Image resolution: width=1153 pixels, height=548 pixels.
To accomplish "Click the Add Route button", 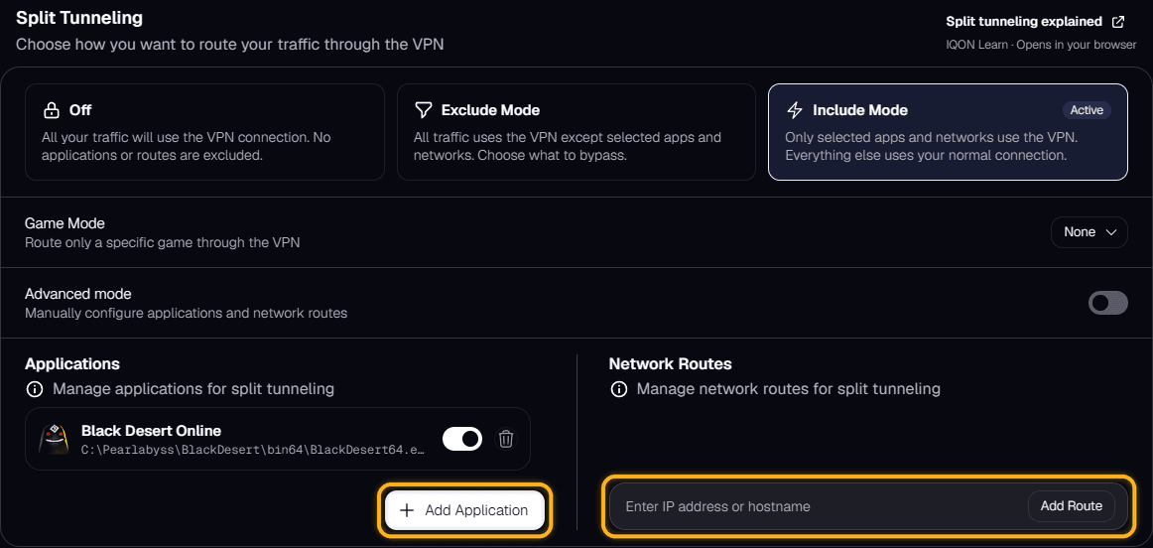I will [1072, 506].
